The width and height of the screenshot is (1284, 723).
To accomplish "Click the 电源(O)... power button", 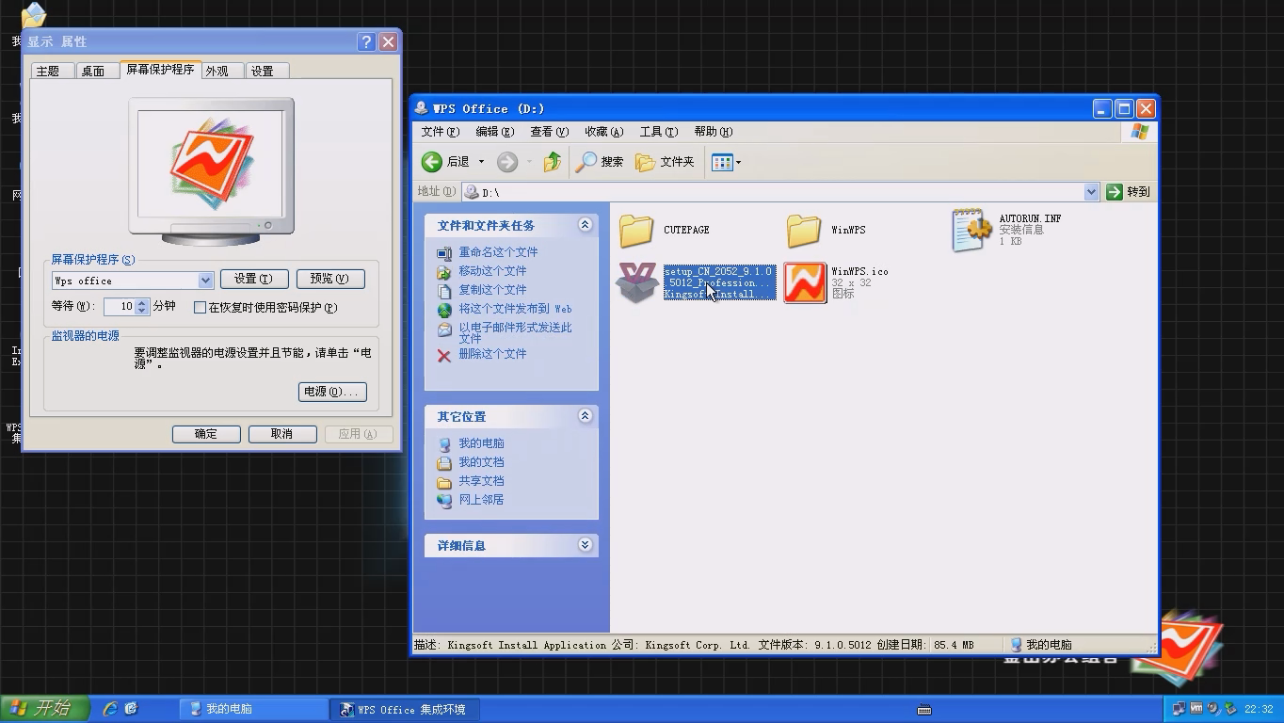I will [332, 392].
